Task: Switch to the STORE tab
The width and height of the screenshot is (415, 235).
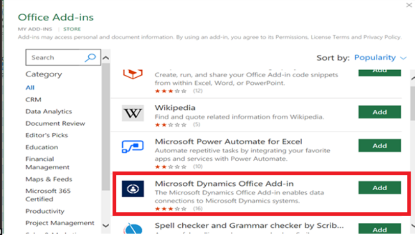Action: tap(72, 29)
